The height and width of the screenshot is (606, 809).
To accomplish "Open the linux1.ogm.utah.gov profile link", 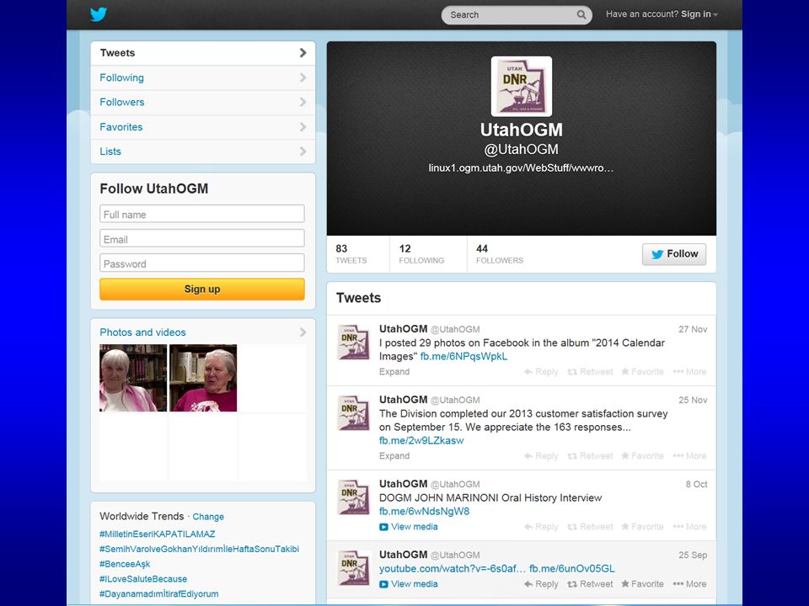I will pyautogui.click(x=521, y=168).
